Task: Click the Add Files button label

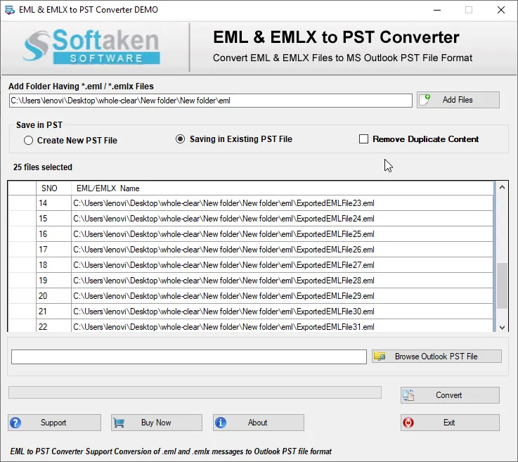Action: tap(458, 100)
